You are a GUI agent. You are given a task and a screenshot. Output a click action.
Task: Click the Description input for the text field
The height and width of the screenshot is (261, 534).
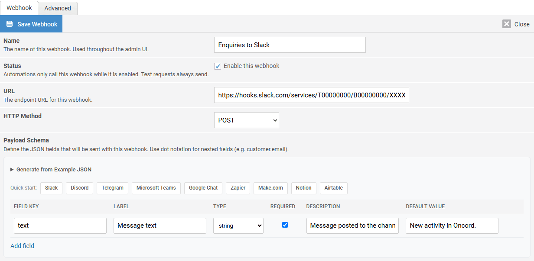pyautogui.click(x=352, y=226)
